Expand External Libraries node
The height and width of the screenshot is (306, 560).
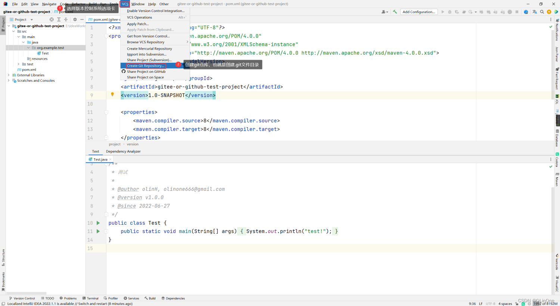(9, 75)
